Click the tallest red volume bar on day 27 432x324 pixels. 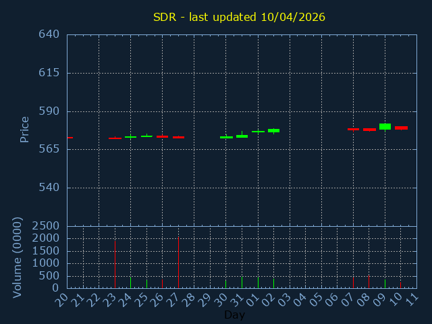[x=178, y=263]
